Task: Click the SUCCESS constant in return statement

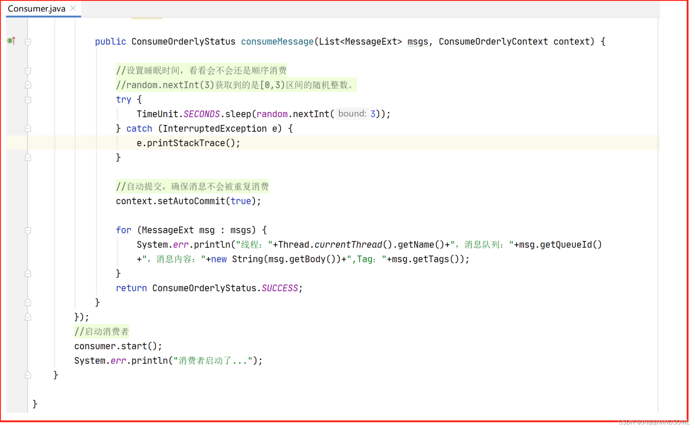Action: [x=280, y=288]
